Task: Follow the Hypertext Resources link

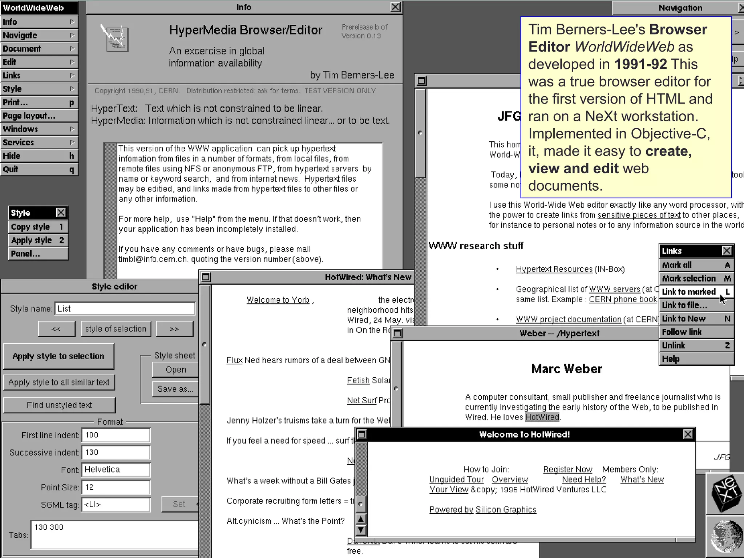Action: point(554,269)
